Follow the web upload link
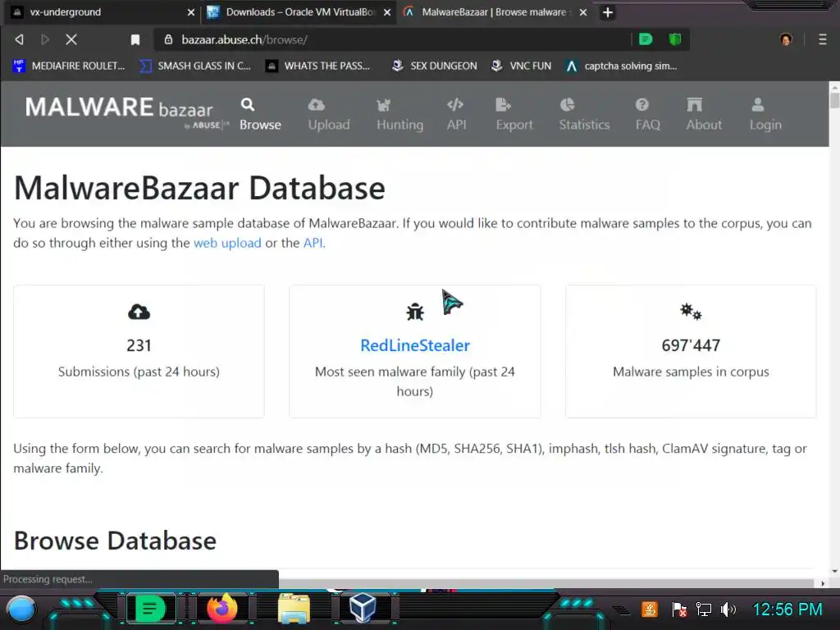The width and height of the screenshot is (840, 630). 227,243
